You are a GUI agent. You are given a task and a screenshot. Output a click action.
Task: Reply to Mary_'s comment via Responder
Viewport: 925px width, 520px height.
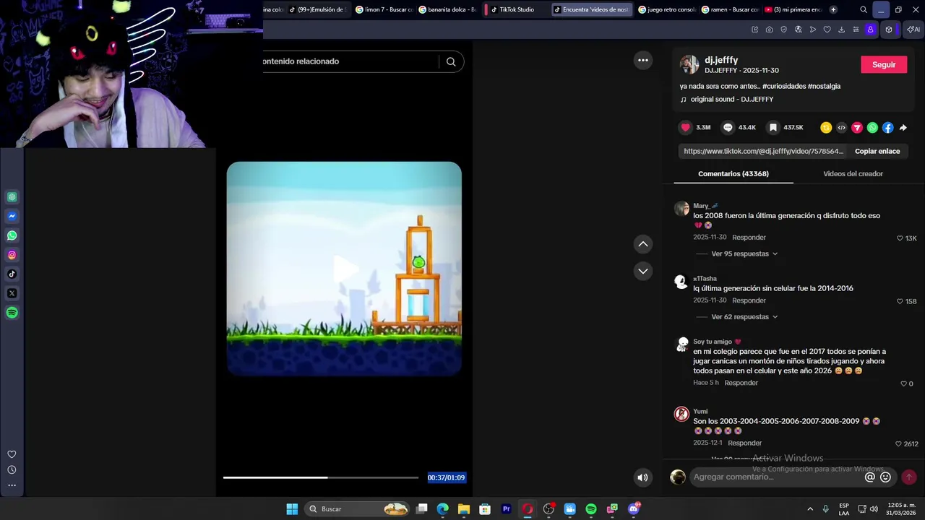tap(749, 238)
